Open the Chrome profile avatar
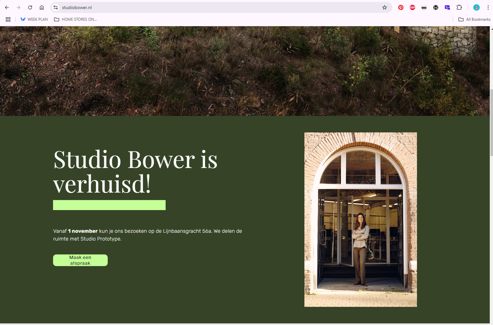This screenshot has width=493, height=325. 477,7
